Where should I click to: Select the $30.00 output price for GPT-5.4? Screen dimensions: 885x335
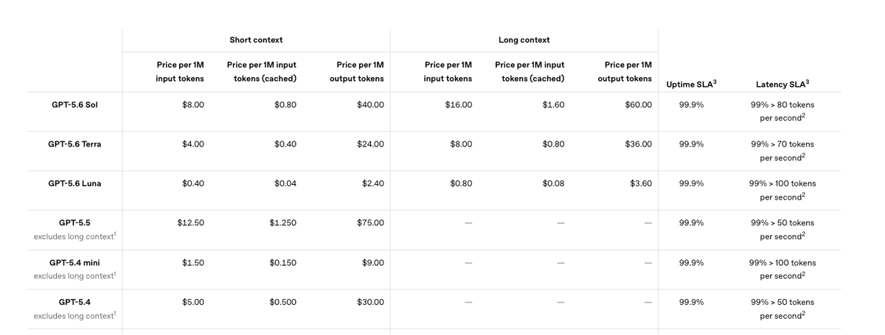(370, 302)
